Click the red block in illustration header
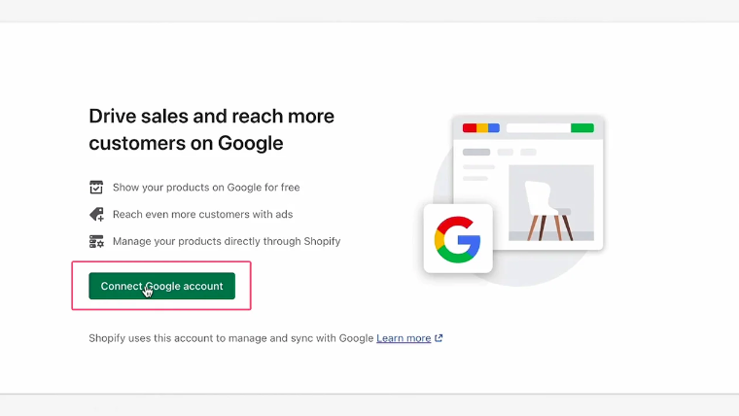 coord(469,127)
